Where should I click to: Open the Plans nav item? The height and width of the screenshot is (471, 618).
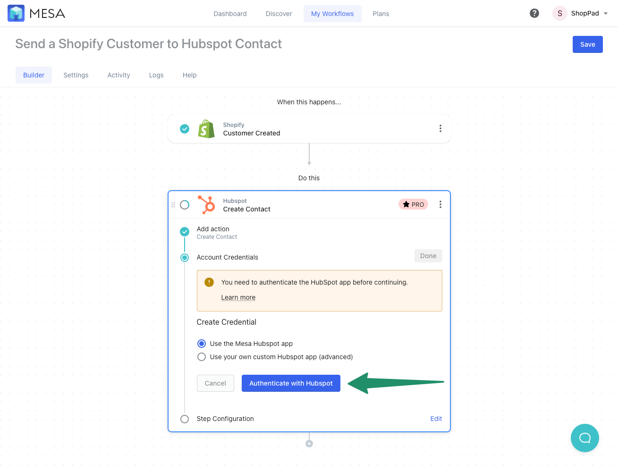(381, 14)
